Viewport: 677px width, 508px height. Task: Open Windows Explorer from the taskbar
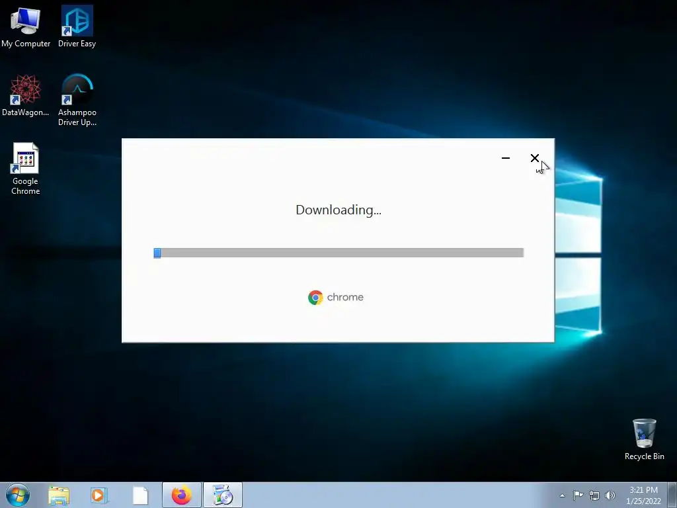(x=59, y=495)
